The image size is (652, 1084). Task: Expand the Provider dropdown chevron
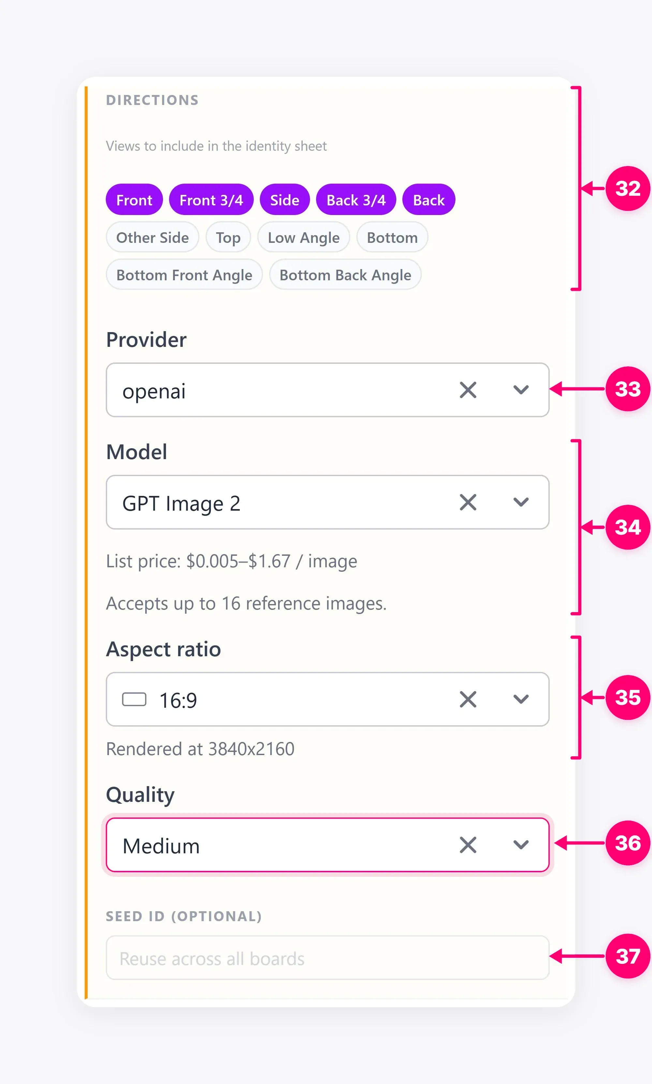(x=521, y=390)
